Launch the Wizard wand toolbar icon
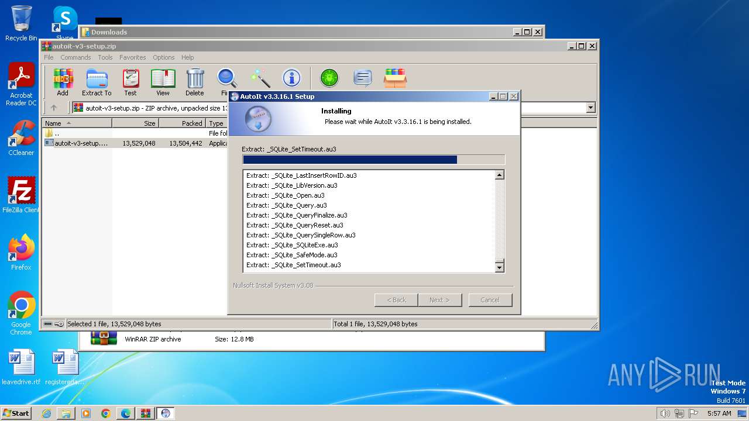This screenshot has width=749, height=421. click(x=260, y=78)
